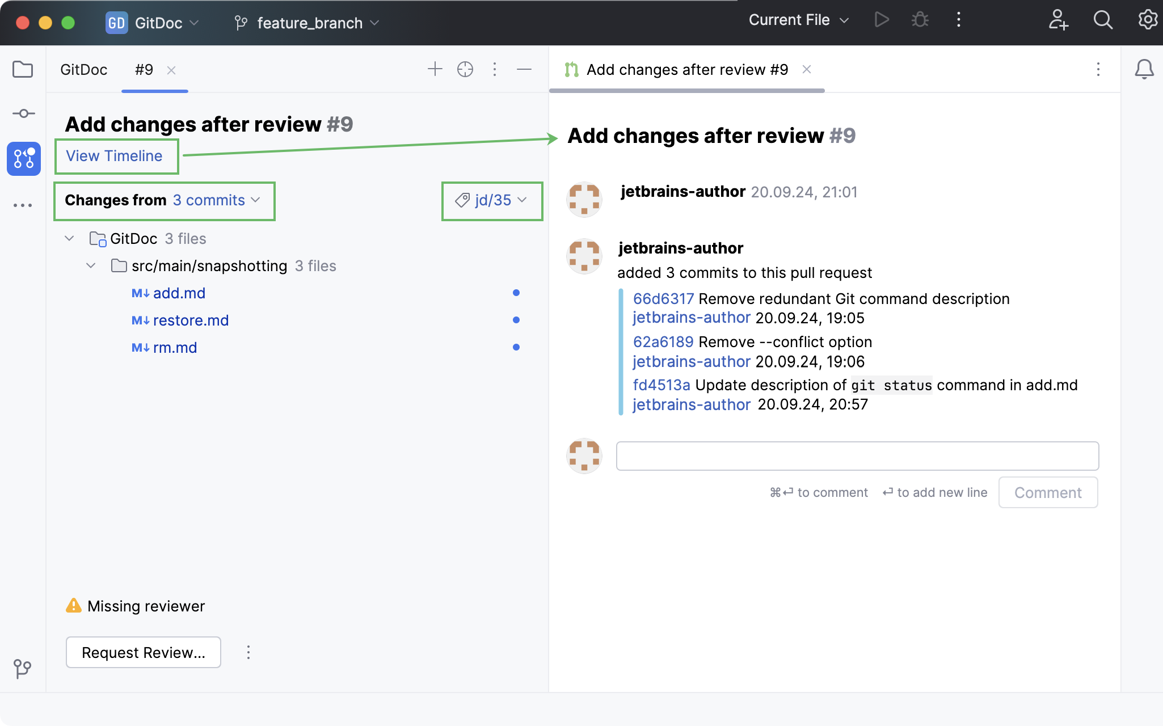Open commit 66d6317 link
The height and width of the screenshot is (726, 1163).
pyautogui.click(x=663, y=298)
